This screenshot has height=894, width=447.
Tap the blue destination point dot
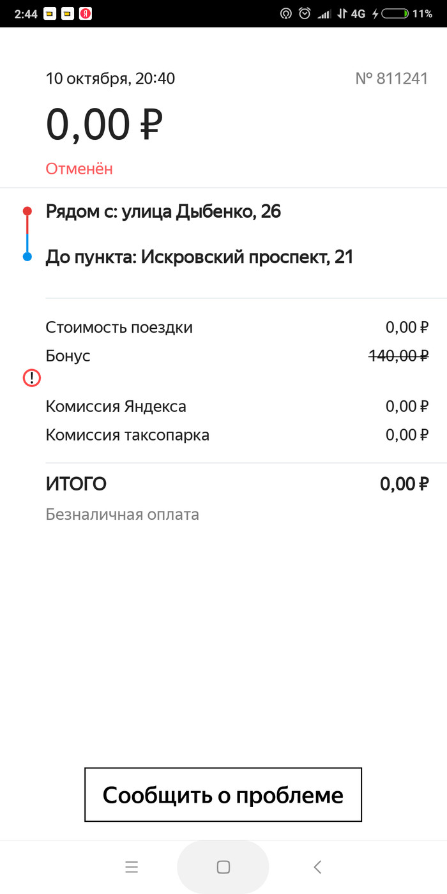(x=27, y=257)
